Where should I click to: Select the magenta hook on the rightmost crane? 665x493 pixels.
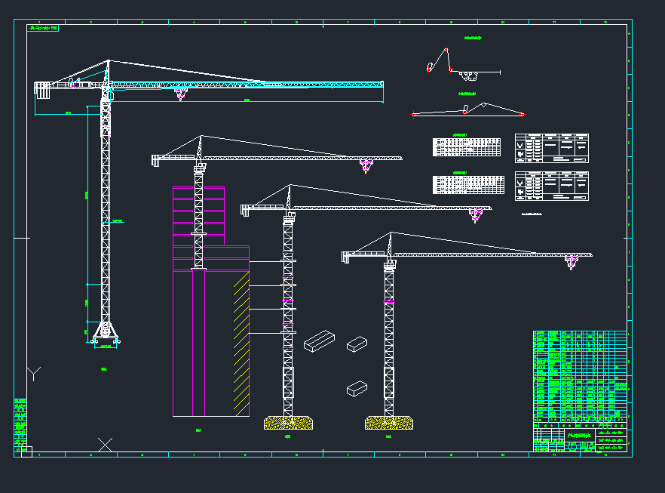tap(571, 262)
